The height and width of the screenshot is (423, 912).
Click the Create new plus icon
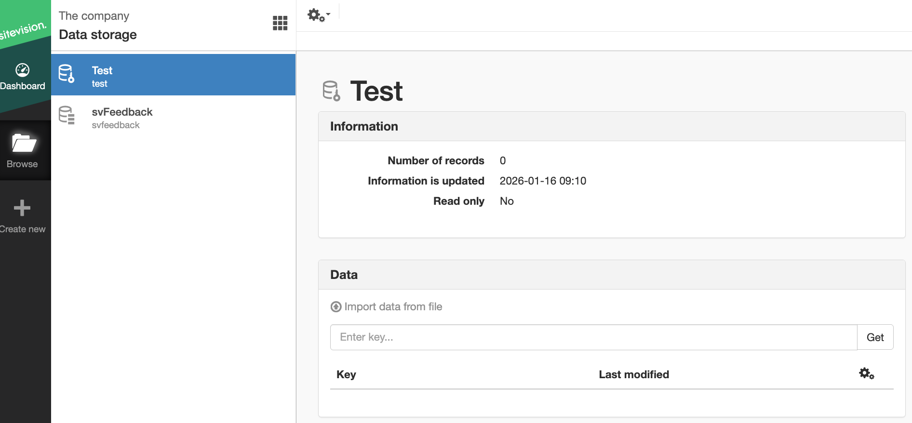point(22,208)
